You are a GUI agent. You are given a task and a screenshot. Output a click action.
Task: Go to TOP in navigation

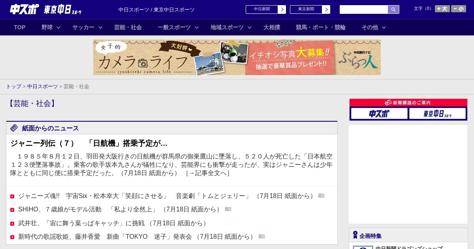(x=20, y=27)
